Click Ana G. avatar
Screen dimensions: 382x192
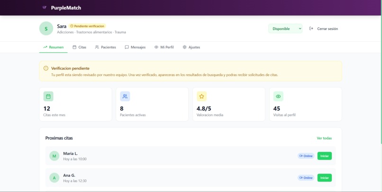point(55,178)
